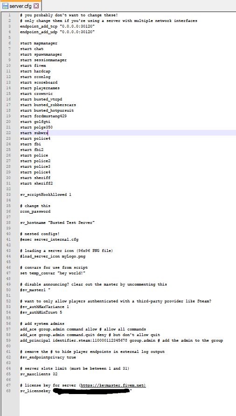
Task: Open the keymaster.fivem.net link
Action: 113,385
